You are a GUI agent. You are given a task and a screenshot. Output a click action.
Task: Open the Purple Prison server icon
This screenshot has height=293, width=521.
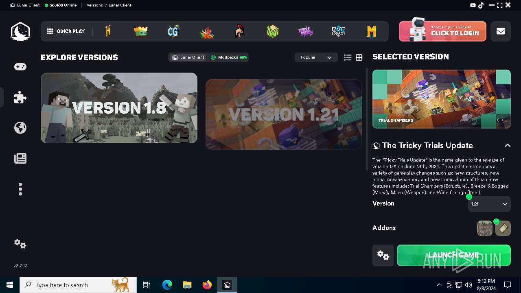click(305, 31)
